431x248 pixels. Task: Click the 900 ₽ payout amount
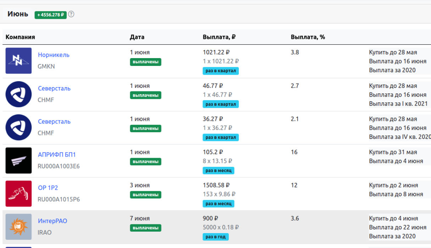coord(210,219)
